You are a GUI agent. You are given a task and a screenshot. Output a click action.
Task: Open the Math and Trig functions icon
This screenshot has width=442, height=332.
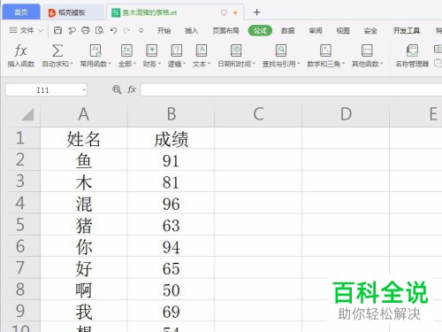[x=325, y=50]
